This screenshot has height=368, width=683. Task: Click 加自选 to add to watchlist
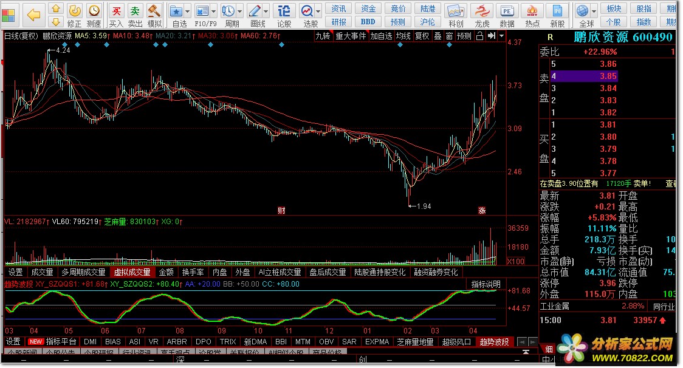tap(382, 36)
